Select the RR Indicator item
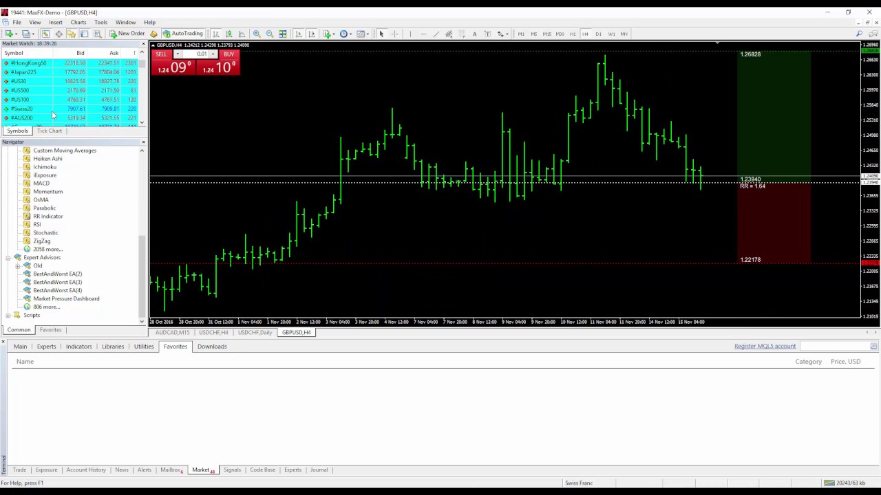The width and height of the screenshot is (881, 495). pos(47,216)
